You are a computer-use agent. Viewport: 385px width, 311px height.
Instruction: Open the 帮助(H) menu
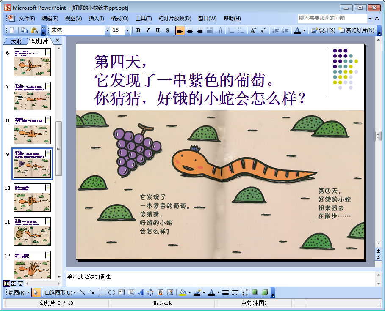pos(232,18)
